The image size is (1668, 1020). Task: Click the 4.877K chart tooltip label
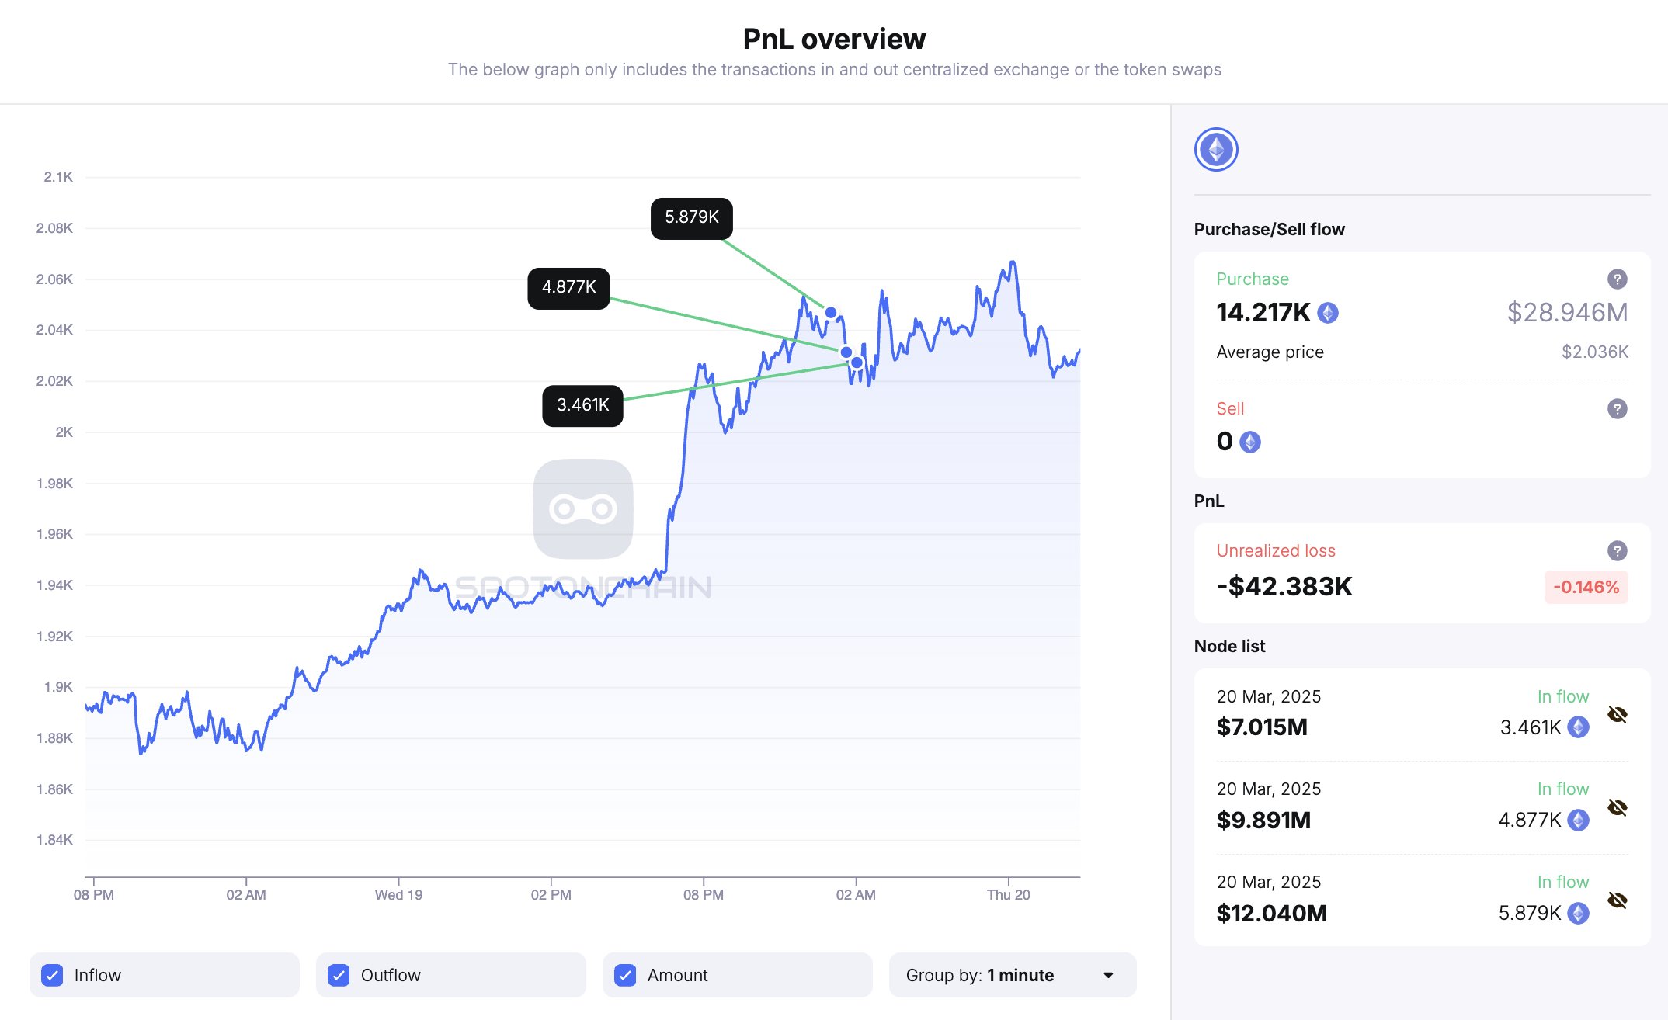pyautogui.click(x=568, y=288)
